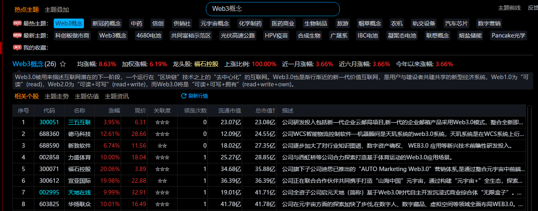
Task: Click stock name 宣亚国际
Action: coord(80,181)
